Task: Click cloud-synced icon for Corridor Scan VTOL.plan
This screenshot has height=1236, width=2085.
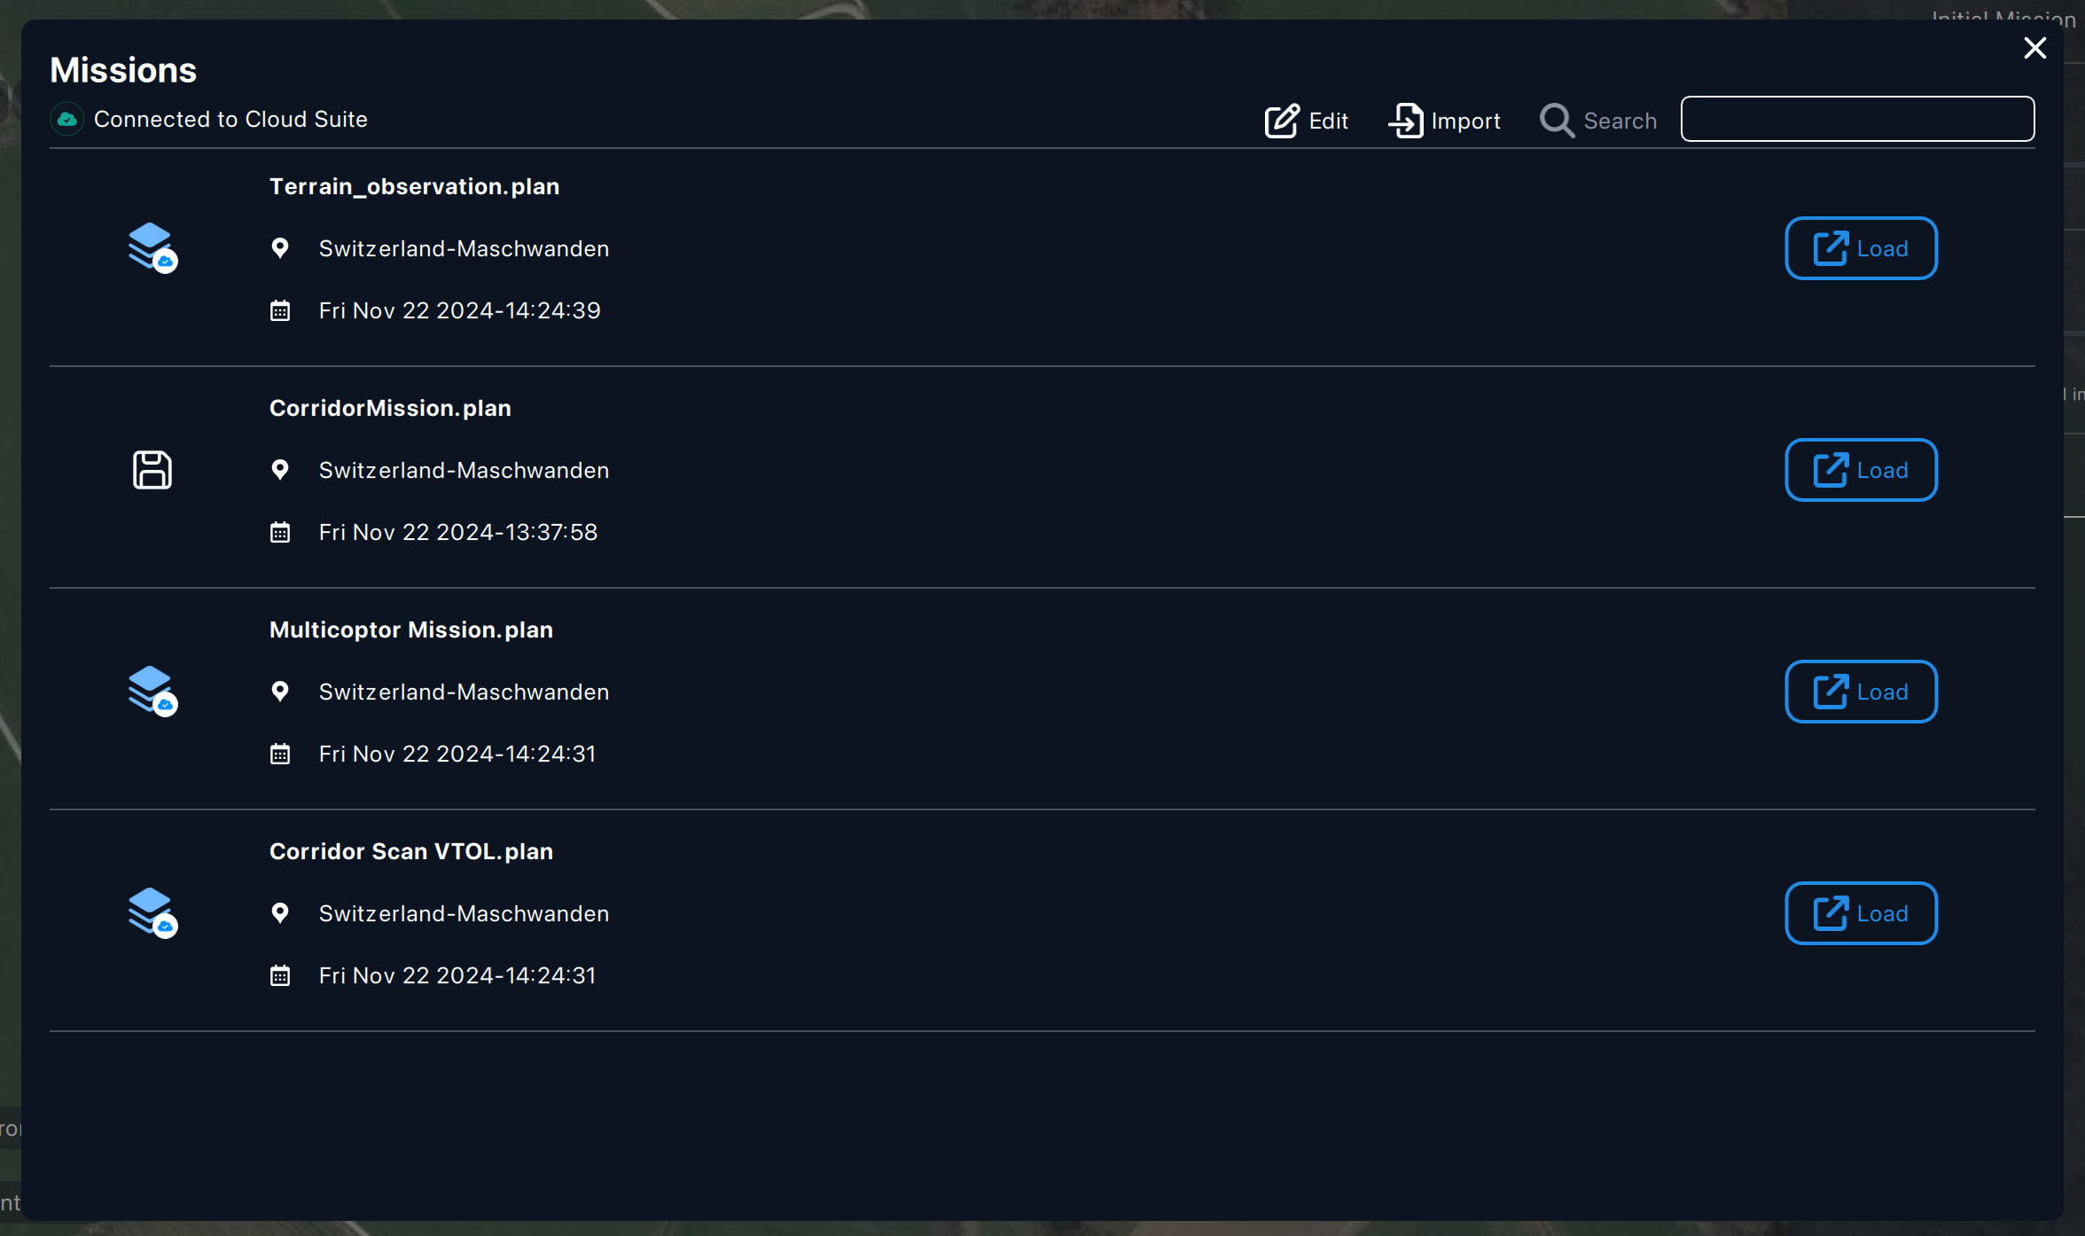Action: point(152,912)
